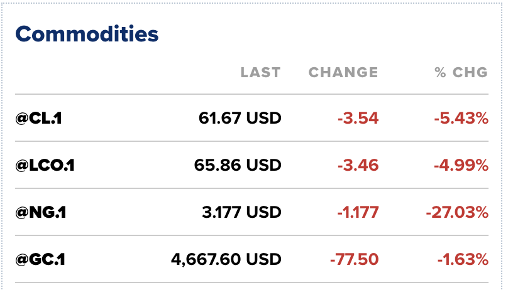Click the 61.67 USD last price
The image size is (508, 290).
pos(240,118)
